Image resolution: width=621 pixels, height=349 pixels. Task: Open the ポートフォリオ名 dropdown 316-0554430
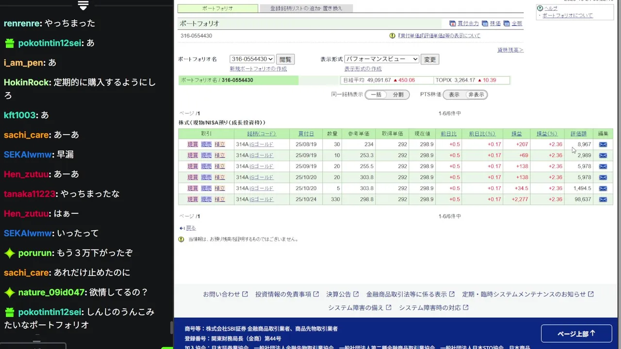tap(252, 59)
